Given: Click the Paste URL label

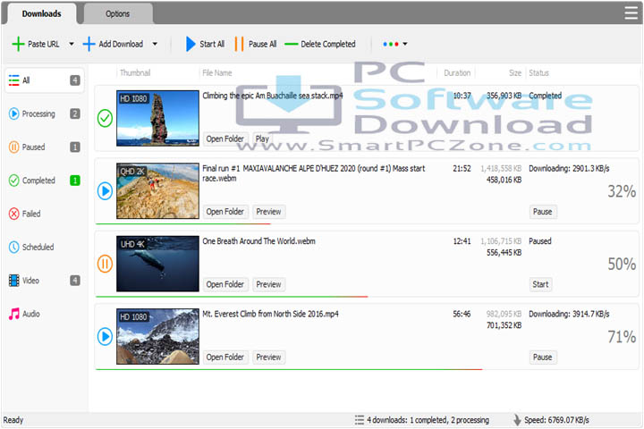Looking at the screenshot, I should tap(44, 44).
